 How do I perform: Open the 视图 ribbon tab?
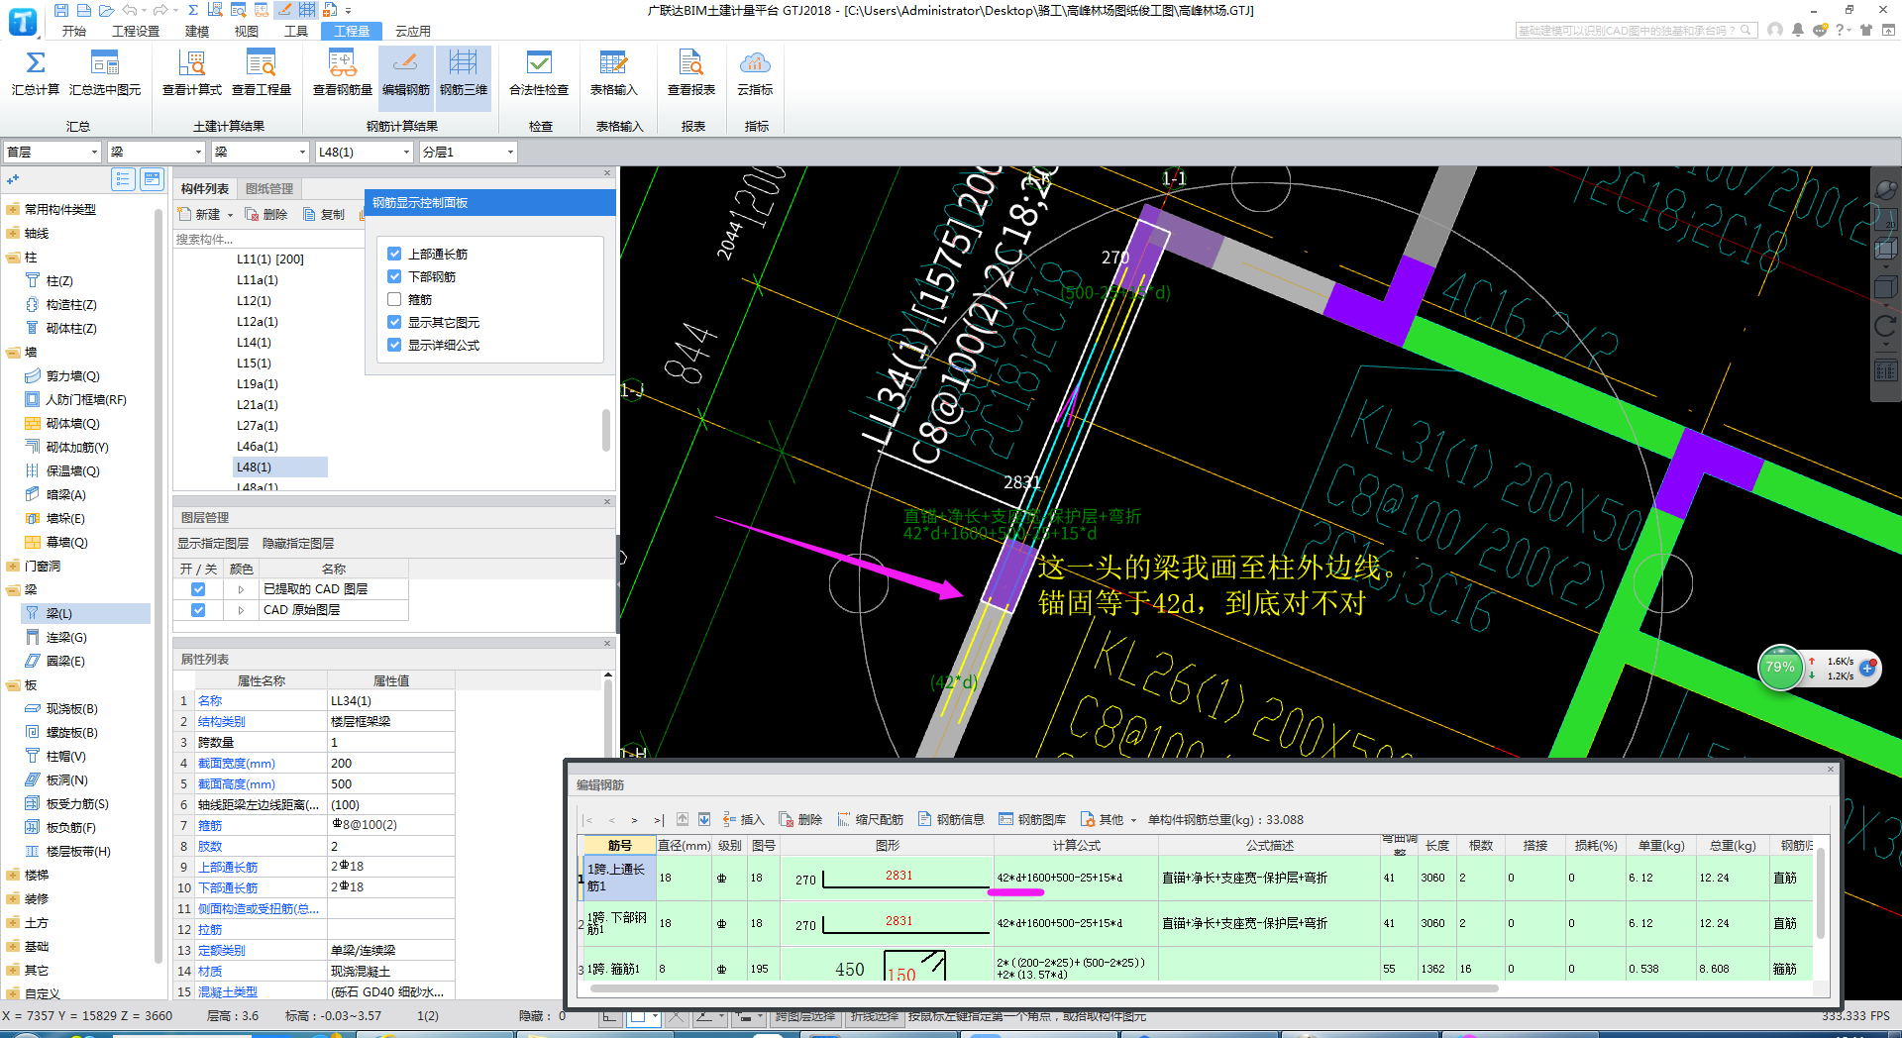247,31
